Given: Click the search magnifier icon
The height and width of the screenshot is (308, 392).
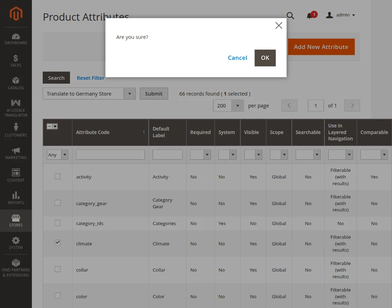Looking at the screenshot, I should pyautogui.click(x=290, y=15).
